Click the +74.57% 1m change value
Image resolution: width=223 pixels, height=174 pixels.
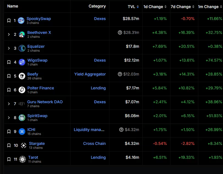point(214,60)
